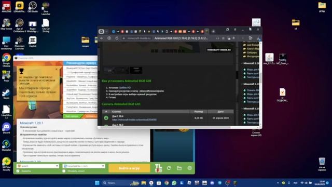Click the Дата column header

pos(220,112)
